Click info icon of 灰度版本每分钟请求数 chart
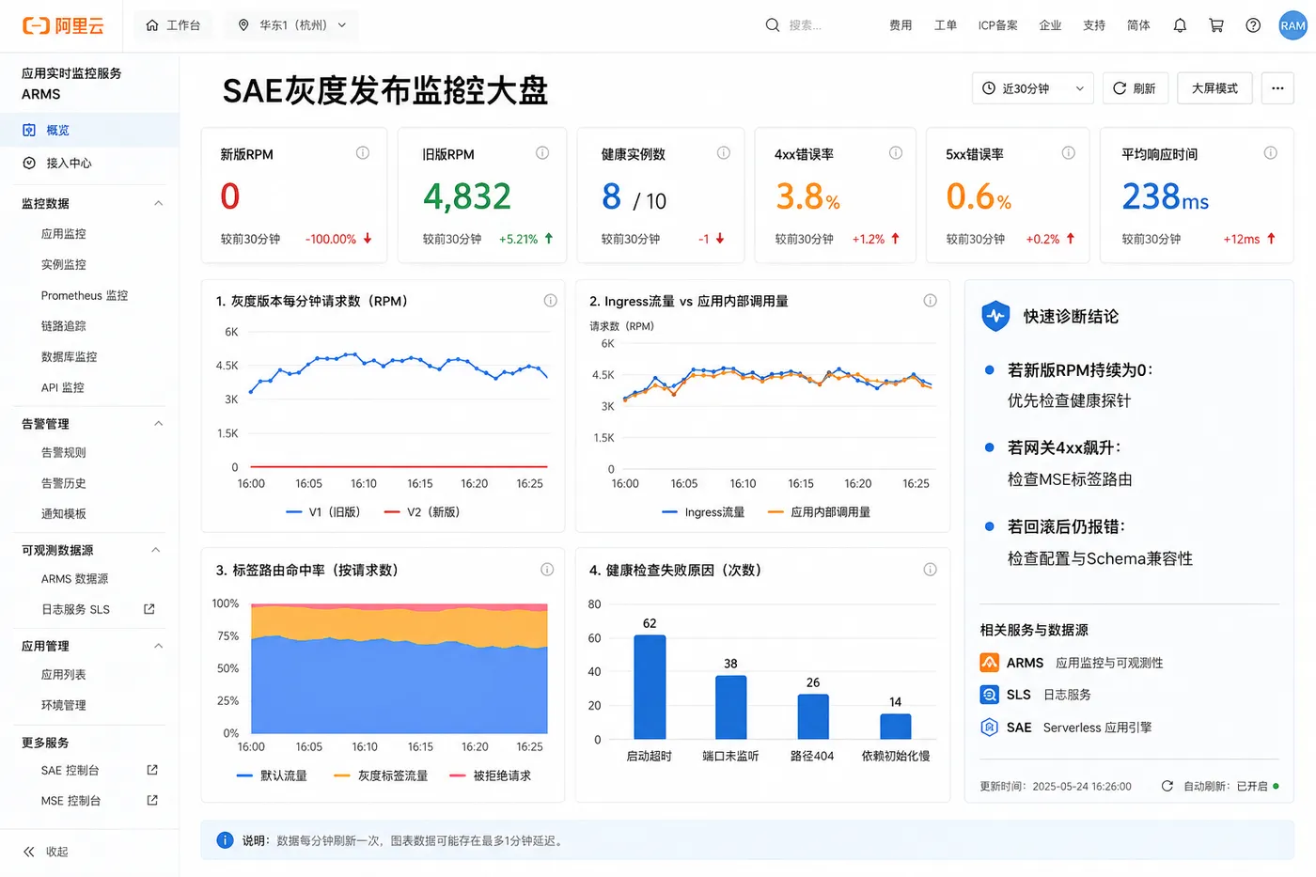The height and width of the screenshot is (877, 1316). pos(550,301)
